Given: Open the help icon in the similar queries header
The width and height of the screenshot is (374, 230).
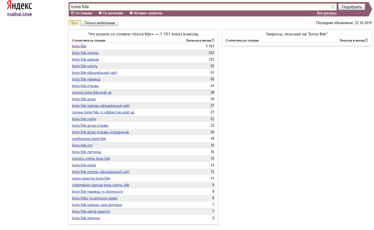Looking at the screenshot, I should [x=366, y=41].
